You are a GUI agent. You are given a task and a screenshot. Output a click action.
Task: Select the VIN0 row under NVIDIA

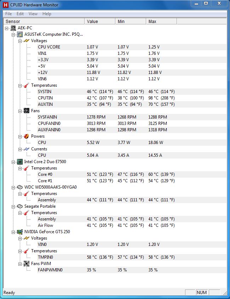click(132, 245)
